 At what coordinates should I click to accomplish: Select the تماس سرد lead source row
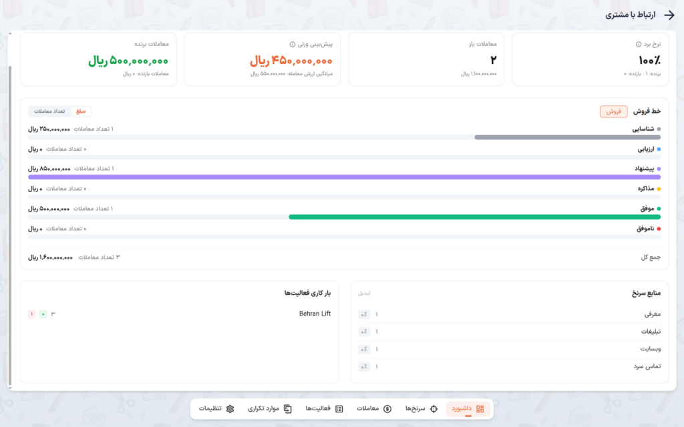pyautogui.click(x=509, y=366)
